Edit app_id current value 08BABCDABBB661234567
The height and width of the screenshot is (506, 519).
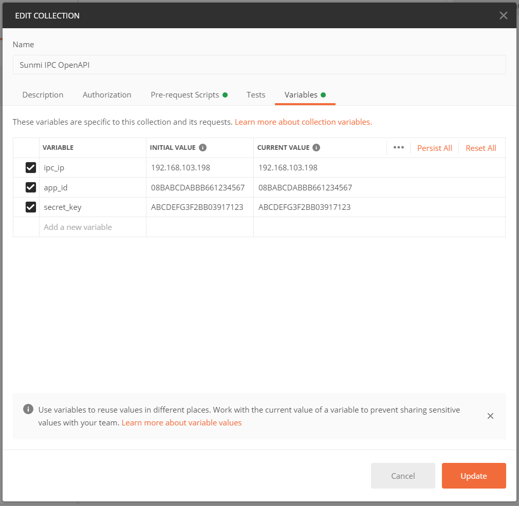[379, 187]
